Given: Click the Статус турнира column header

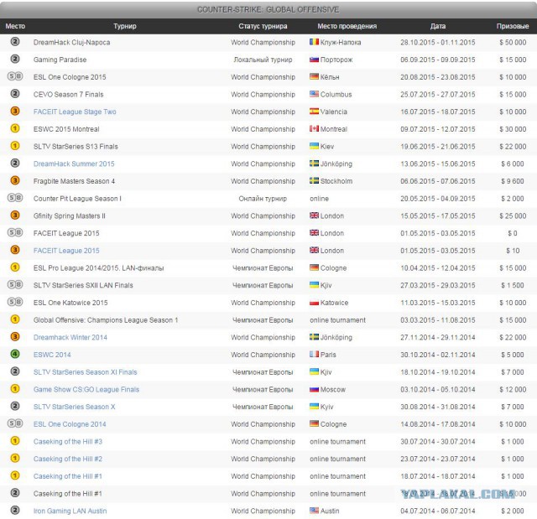Looking at the screenshot, I should (x=263, y=26).
